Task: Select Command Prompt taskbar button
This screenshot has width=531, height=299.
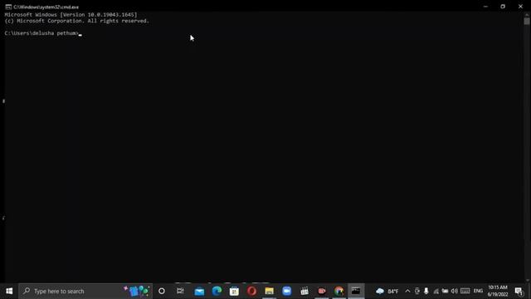Action: (x=356, y=292)
